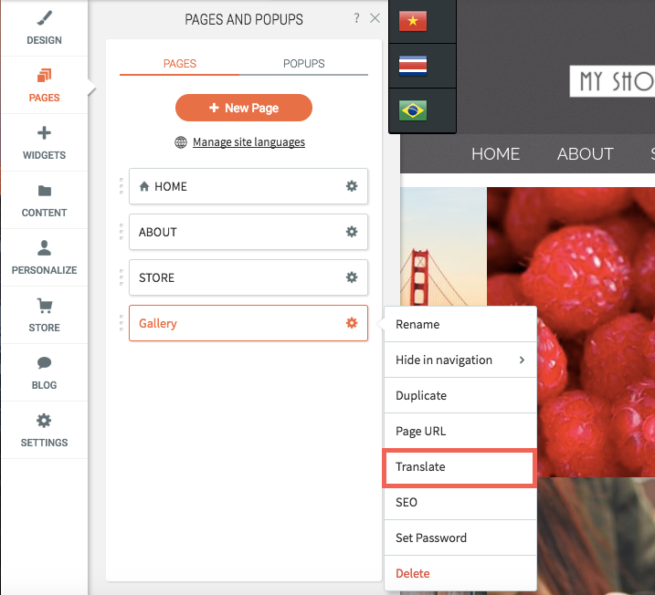Open gear settings for ABOUT page
655x595 pixels.
[352, 232]
